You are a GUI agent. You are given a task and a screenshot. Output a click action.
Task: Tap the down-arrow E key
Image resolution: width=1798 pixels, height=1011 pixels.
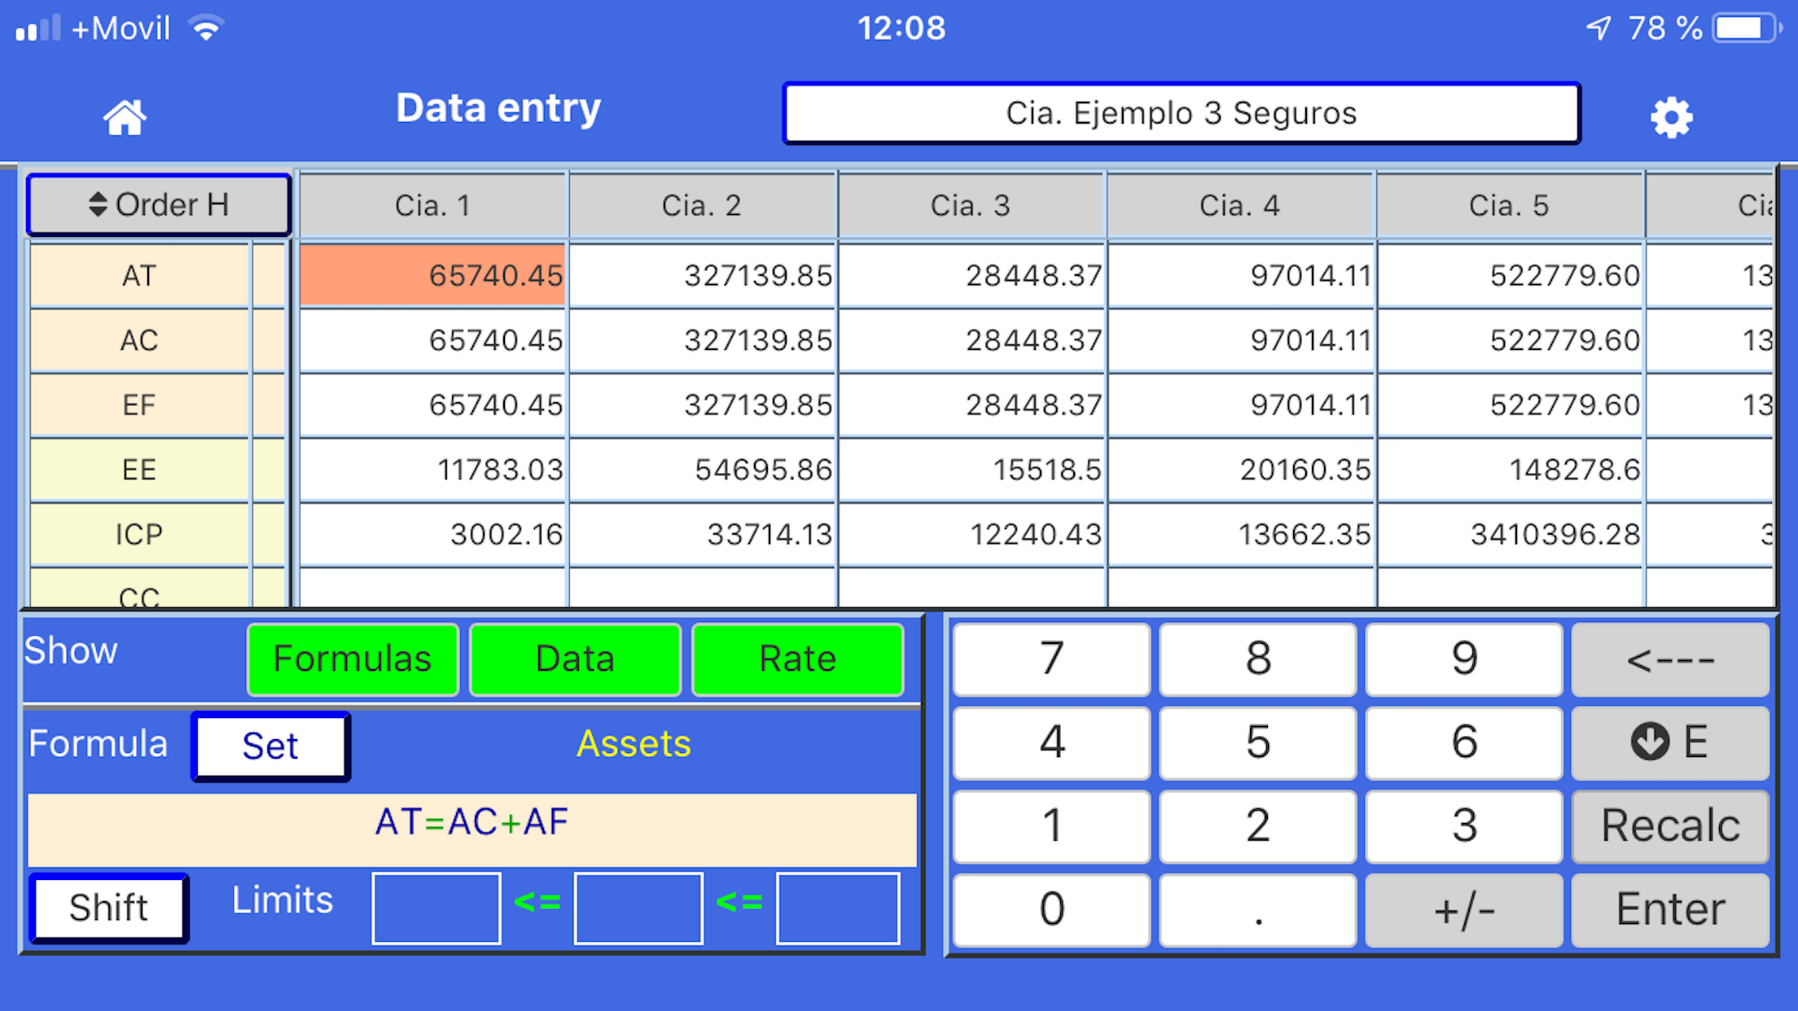(1670, 742)
